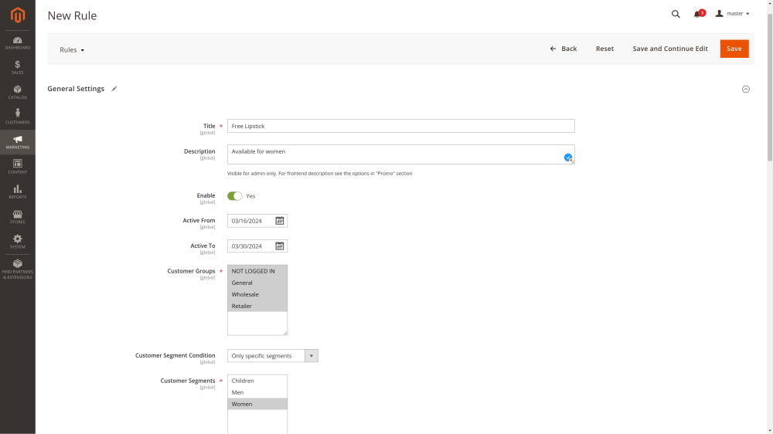Open the Sales sidebar menu
This screenshot has height=434, width=773.
tap(18, 67)
